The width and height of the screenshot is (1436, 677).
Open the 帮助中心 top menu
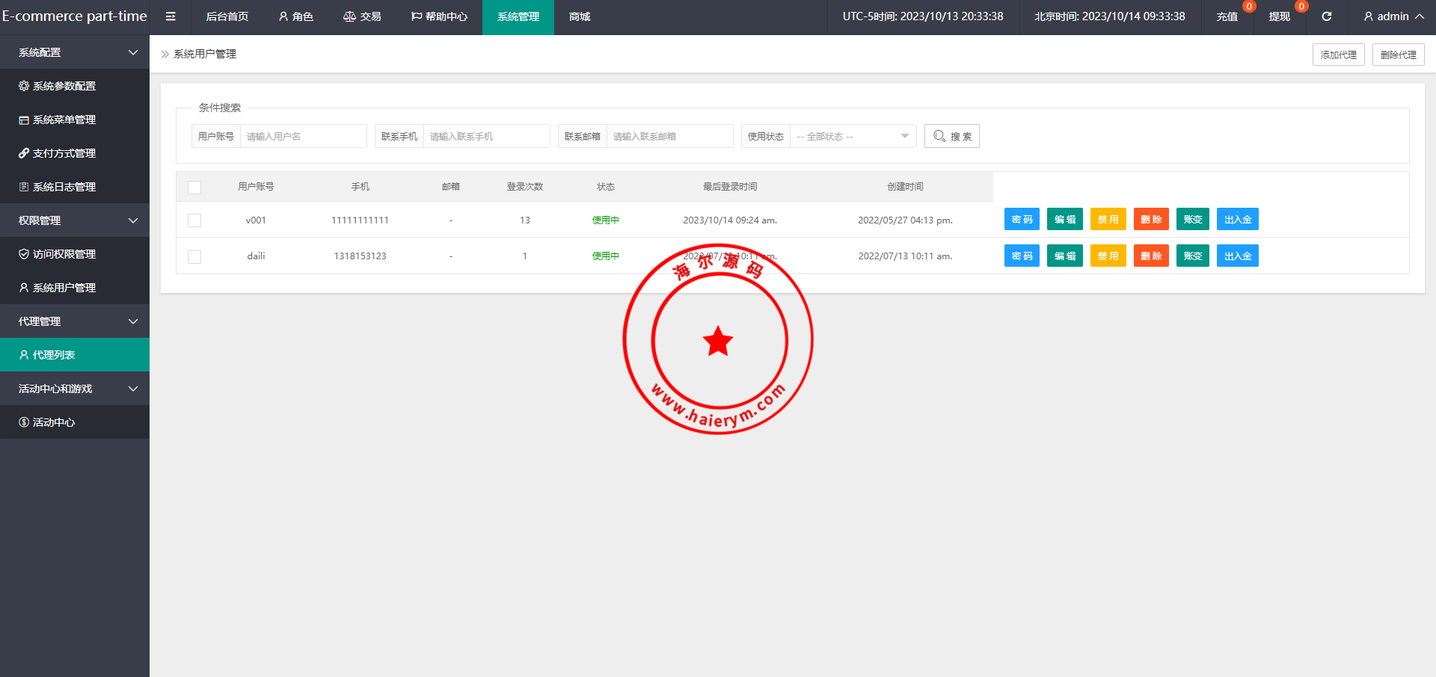click(439, 16)
